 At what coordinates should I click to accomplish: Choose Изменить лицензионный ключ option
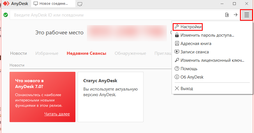click(212, 60)
